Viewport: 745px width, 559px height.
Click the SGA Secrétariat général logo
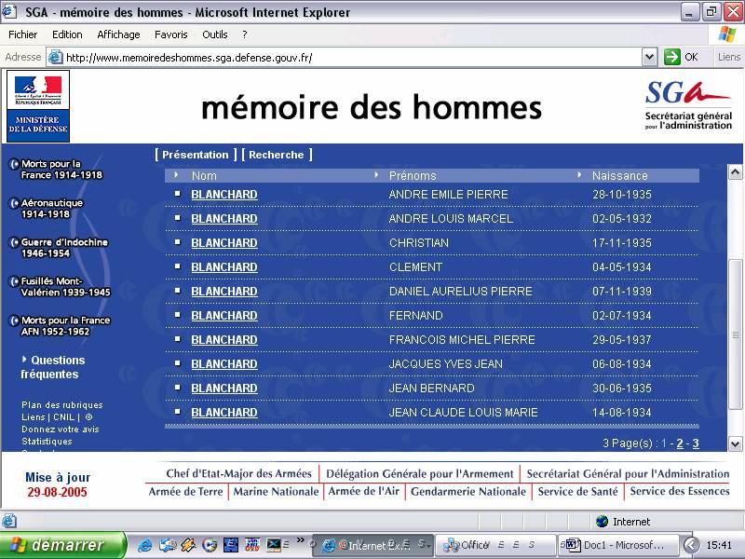[688, 105]
